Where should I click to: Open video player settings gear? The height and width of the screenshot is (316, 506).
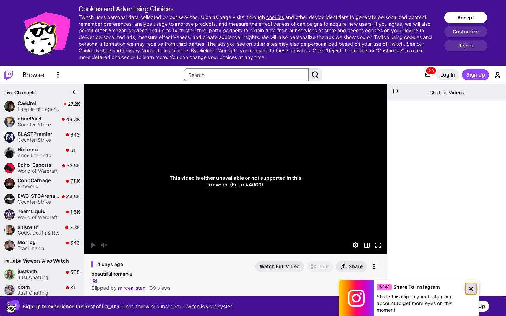(356, 245)
